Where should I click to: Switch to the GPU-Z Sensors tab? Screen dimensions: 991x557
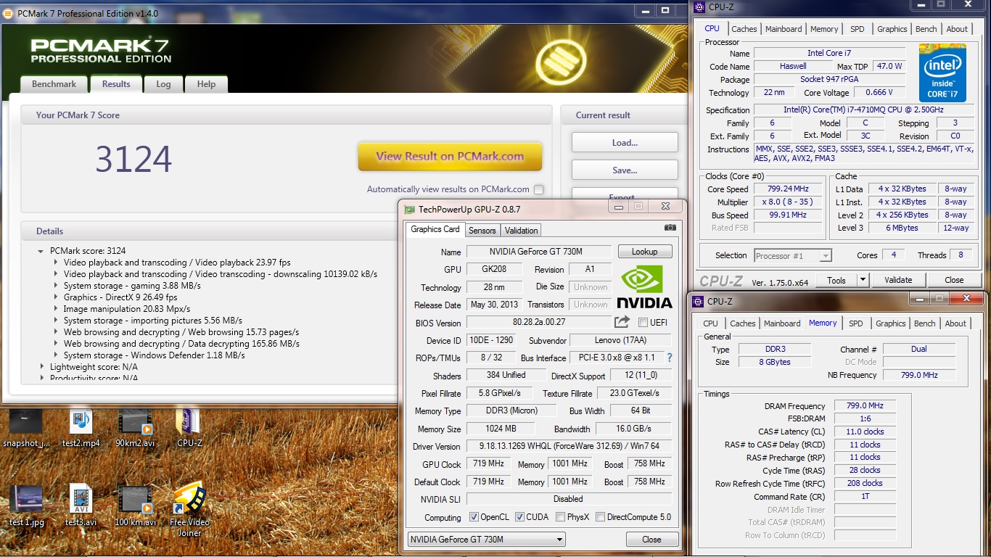tap(482, 231)
